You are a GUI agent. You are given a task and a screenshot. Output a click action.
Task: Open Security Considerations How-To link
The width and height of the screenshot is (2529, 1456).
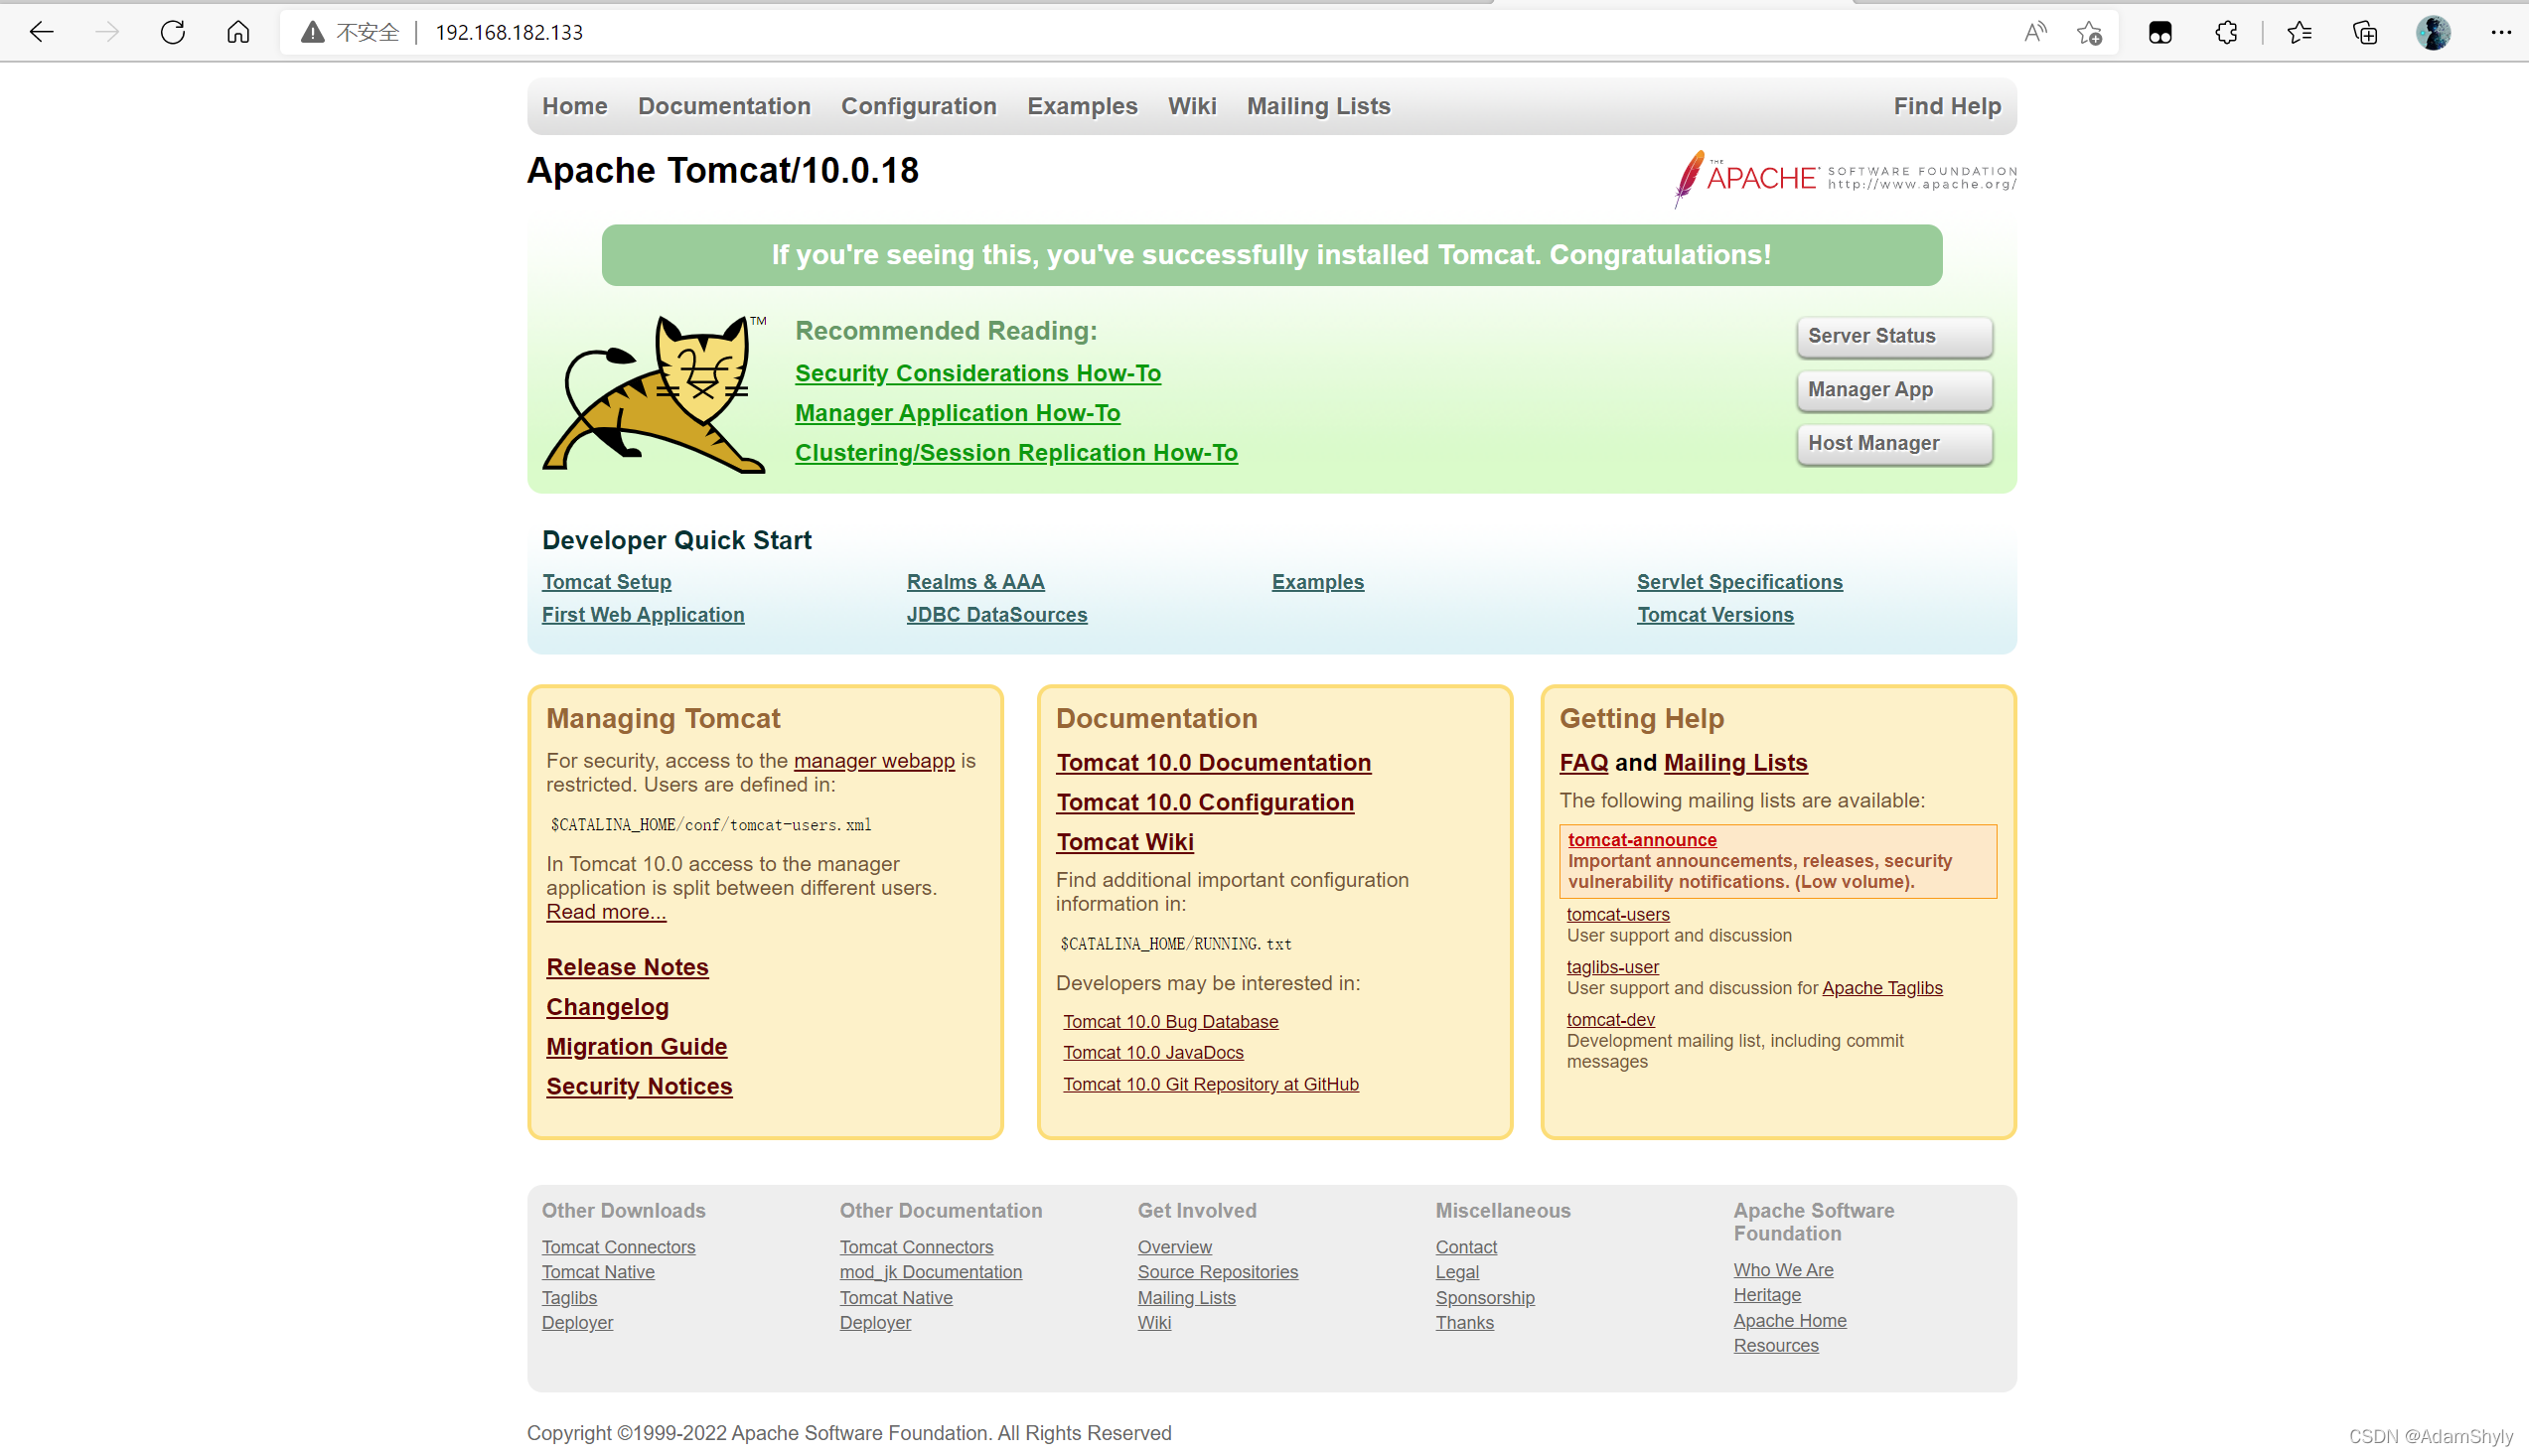click(977, 373)
